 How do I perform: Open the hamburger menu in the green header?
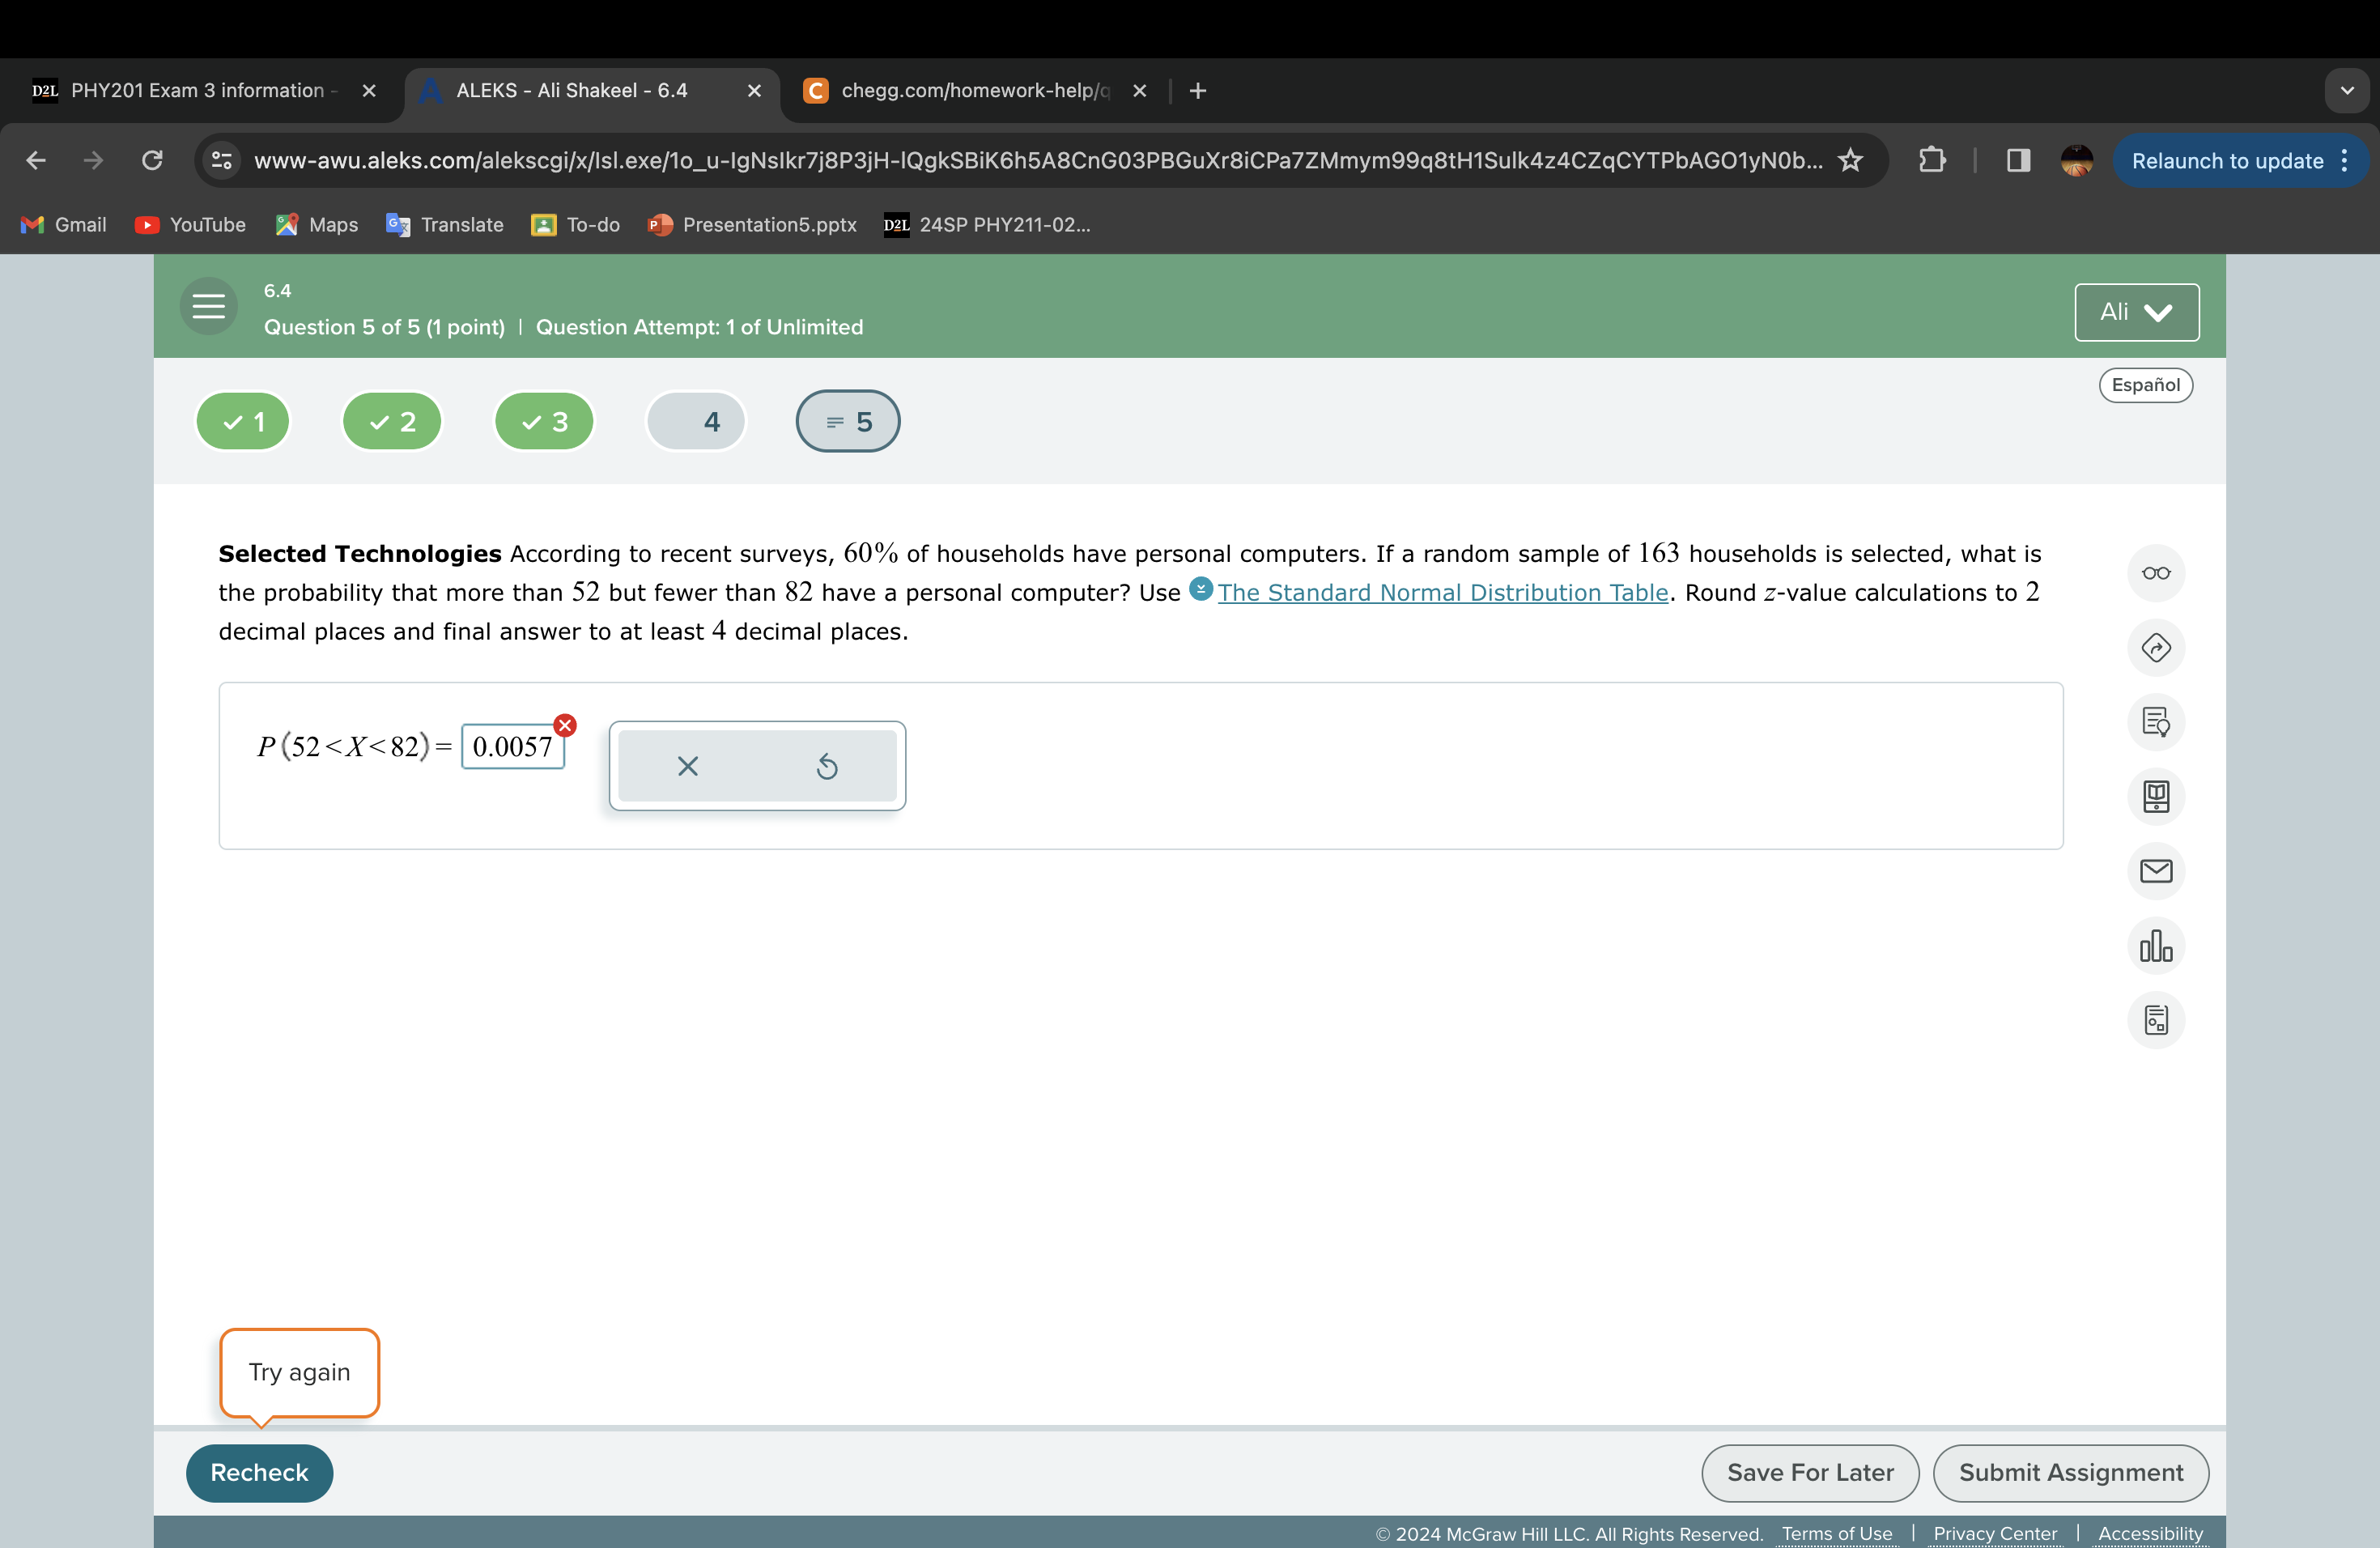pyautogui.click(x=208, y=306)
